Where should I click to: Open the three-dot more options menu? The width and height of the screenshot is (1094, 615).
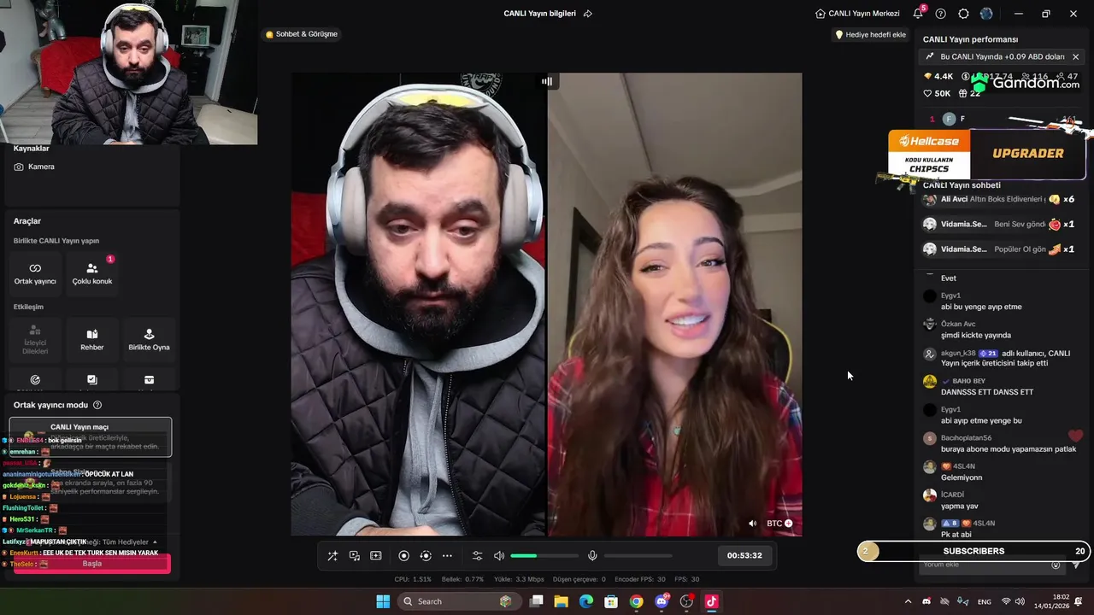pos(447,555)
